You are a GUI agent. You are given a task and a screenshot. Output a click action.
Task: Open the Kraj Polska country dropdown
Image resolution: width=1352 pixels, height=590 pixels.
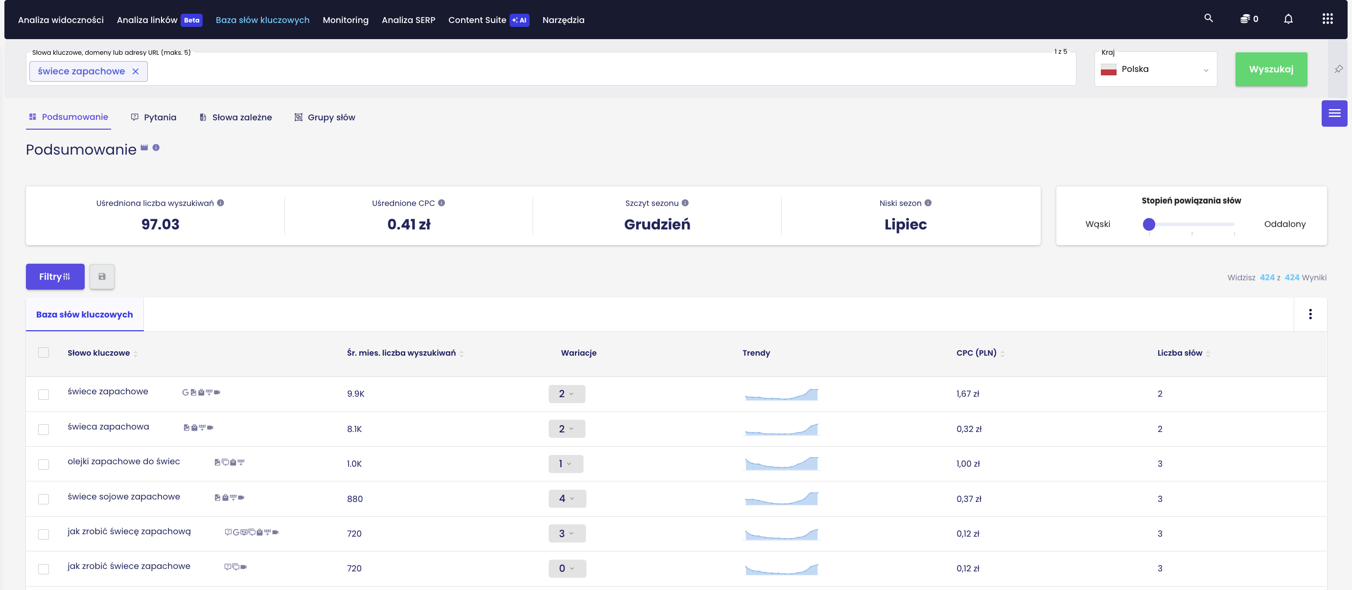tap(1155, 69)
